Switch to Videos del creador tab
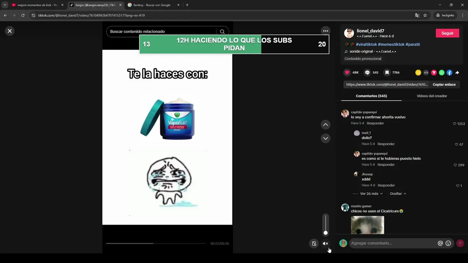 pyautogui.click(x=432, y=96)
